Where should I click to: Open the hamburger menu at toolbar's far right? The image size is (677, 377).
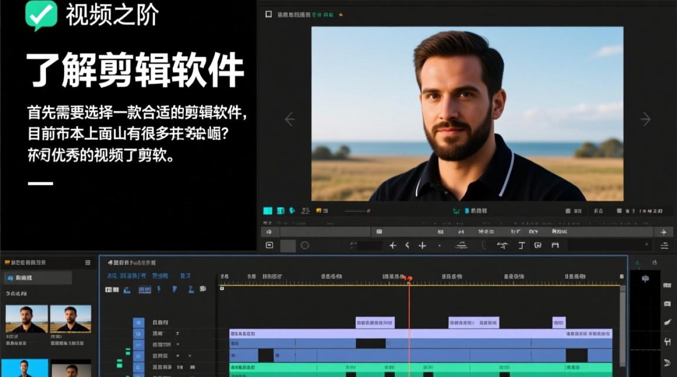coord(663,245)
